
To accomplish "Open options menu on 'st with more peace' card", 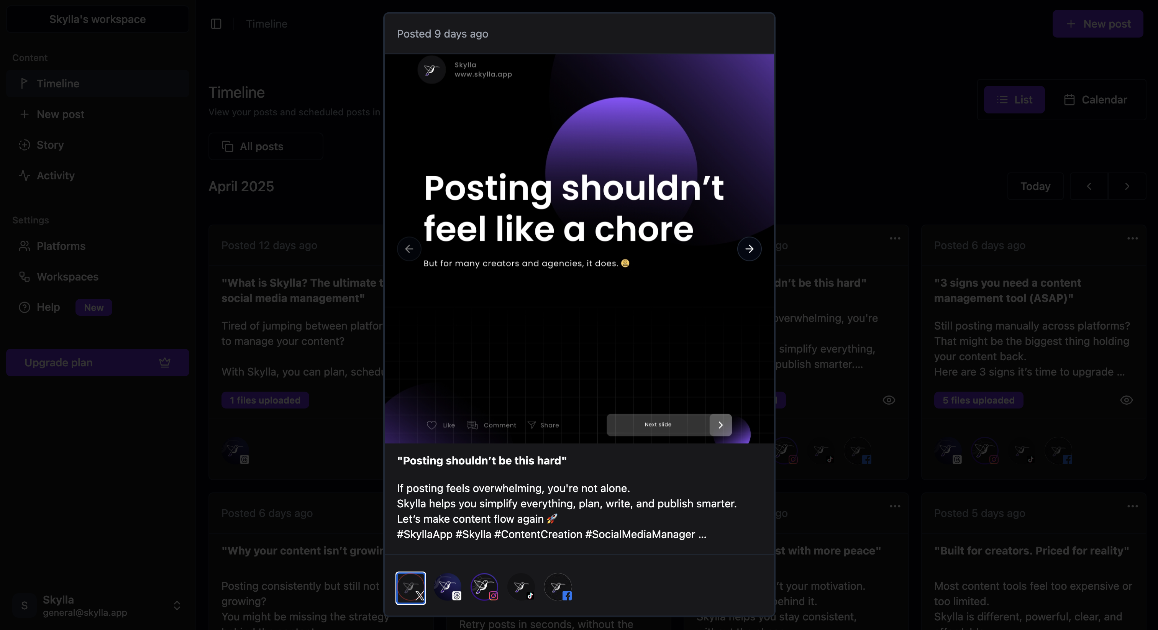I will (x=895, y=506).
